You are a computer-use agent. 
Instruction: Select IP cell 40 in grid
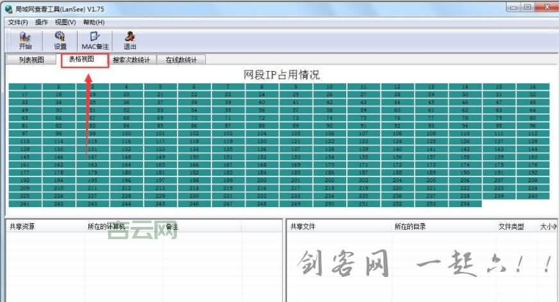pos(262,103)
